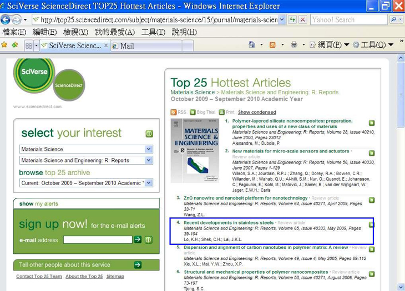Click the Materials Science & Engineering journal cover
The width and height of the screenshot is (405, 291).
pos(195,151)
